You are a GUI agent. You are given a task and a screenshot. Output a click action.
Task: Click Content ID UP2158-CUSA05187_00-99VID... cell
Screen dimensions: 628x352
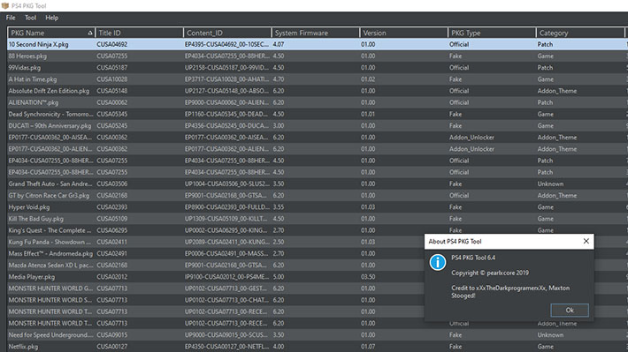[x=226, y=68]
